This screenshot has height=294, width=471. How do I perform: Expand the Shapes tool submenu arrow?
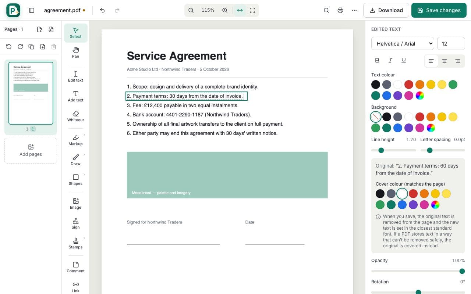tap(84, 175)
